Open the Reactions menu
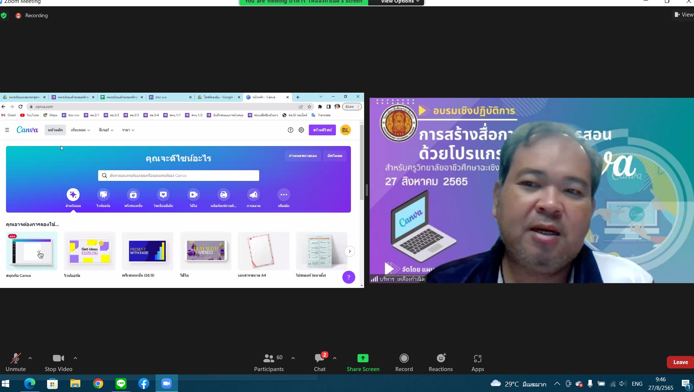This screenshot has width=694, height=392. click(x=441, y=362)
